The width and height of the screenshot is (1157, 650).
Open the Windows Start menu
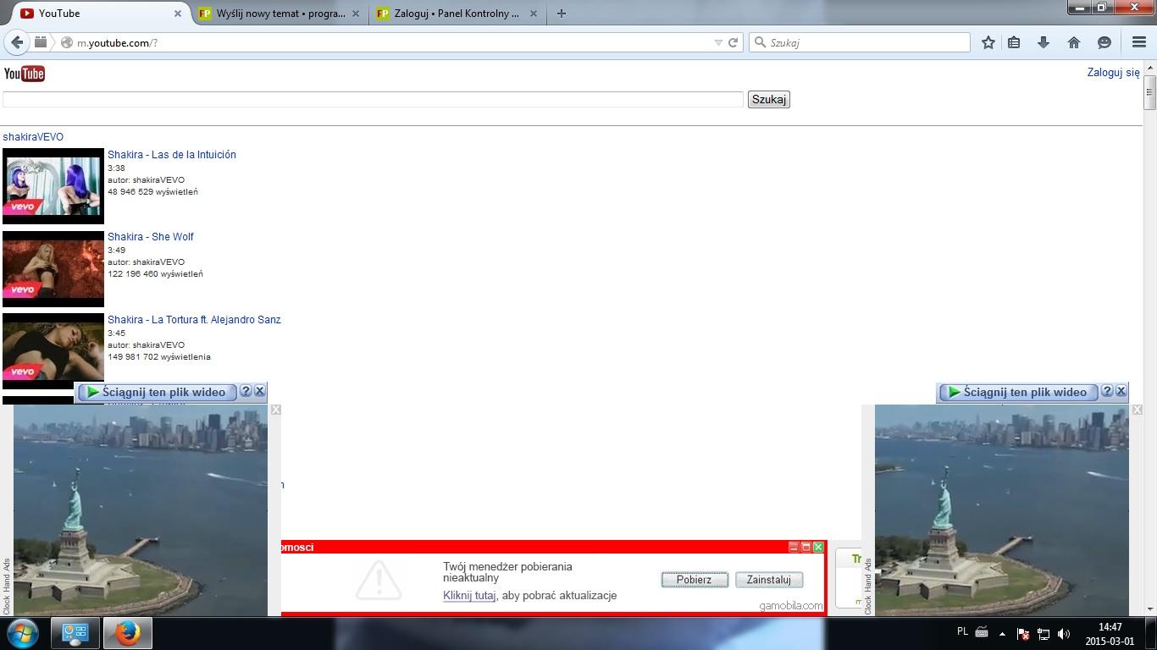click(x=23, y=633)
